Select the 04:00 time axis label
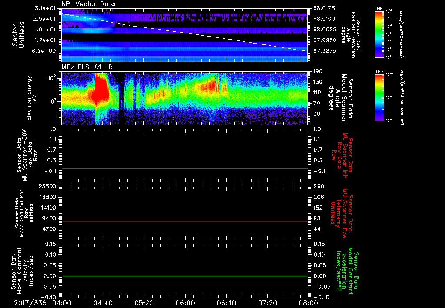Screen dimensions: 445x308 (x=61, y=303)
